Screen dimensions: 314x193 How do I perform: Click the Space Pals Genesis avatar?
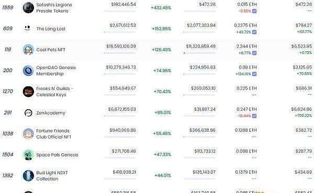28,155
